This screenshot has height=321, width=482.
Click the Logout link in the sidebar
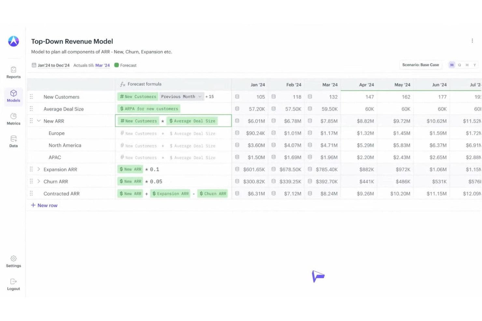tap(13, 284)
